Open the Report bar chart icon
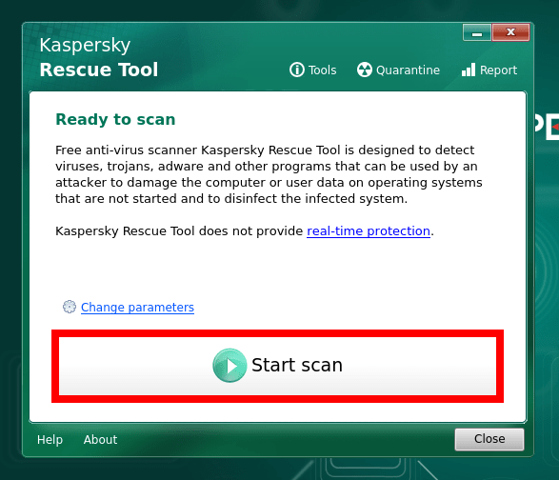 (469, 70)
